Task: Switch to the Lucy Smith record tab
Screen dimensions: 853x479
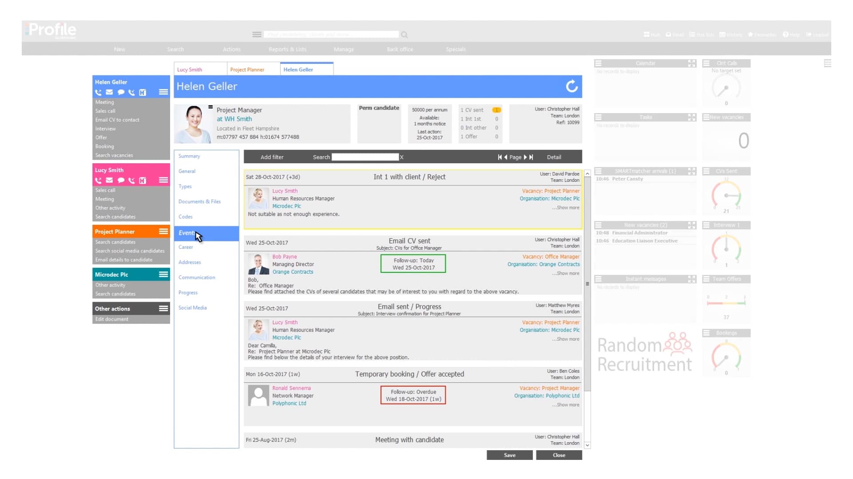Action: 190,70
